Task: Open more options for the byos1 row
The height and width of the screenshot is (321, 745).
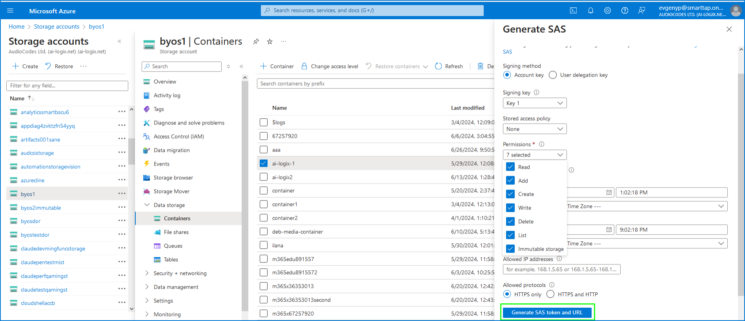Action: [122, 193]
